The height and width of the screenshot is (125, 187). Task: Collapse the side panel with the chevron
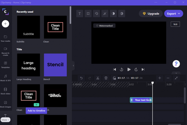(73, 66)
